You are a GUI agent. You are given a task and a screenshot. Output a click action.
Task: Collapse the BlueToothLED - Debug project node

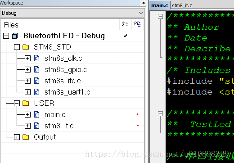tap(6, 36)
